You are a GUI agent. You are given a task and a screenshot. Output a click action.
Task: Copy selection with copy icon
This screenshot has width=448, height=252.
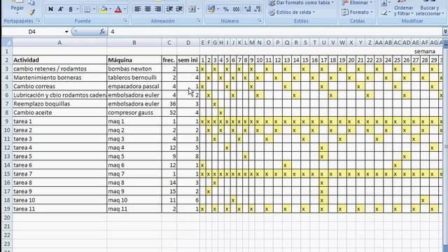(31, 3)
